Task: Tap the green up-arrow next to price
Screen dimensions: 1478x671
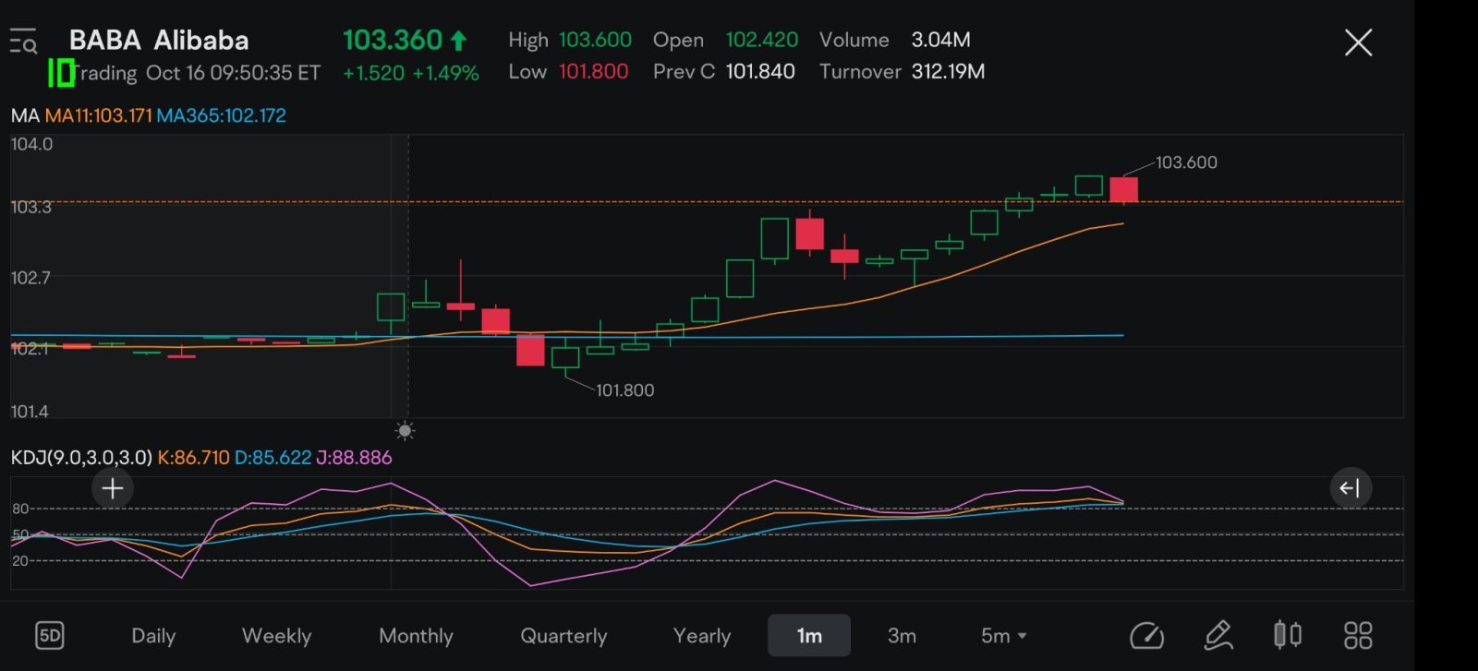Action: [x=458, y=41]
